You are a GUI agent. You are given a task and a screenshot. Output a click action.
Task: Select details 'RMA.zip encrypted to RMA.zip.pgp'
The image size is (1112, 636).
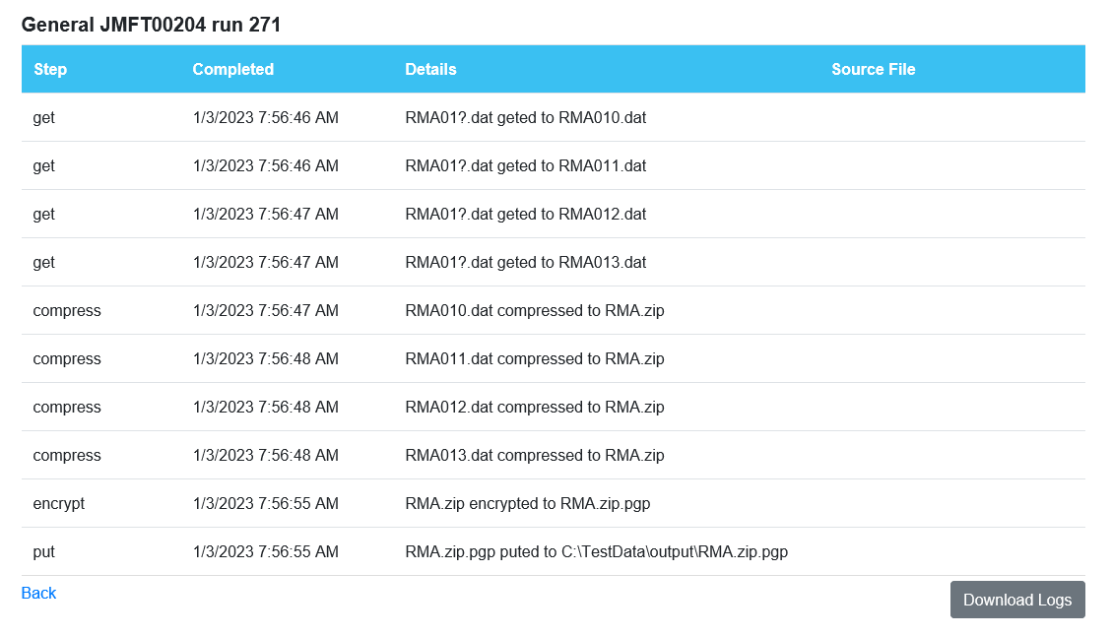[528, 503]
